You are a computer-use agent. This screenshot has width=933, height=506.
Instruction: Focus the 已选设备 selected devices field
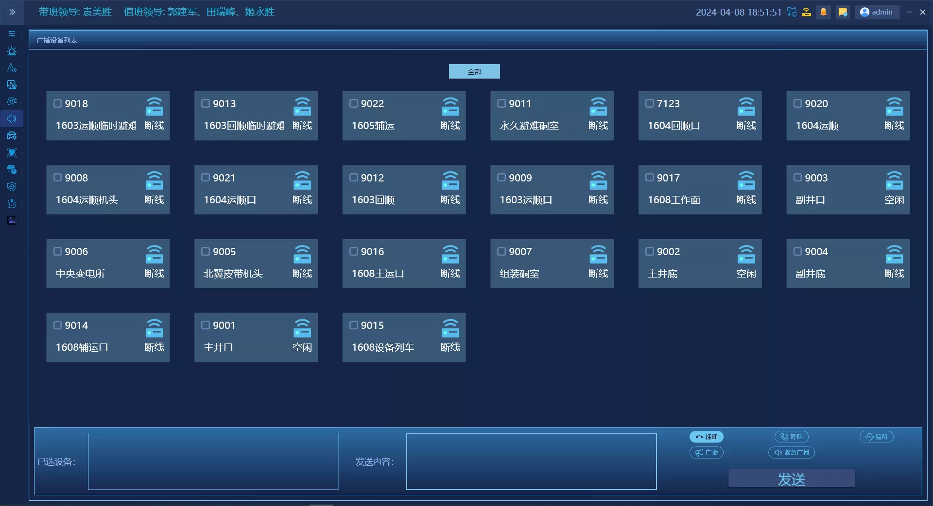[213, 461]
